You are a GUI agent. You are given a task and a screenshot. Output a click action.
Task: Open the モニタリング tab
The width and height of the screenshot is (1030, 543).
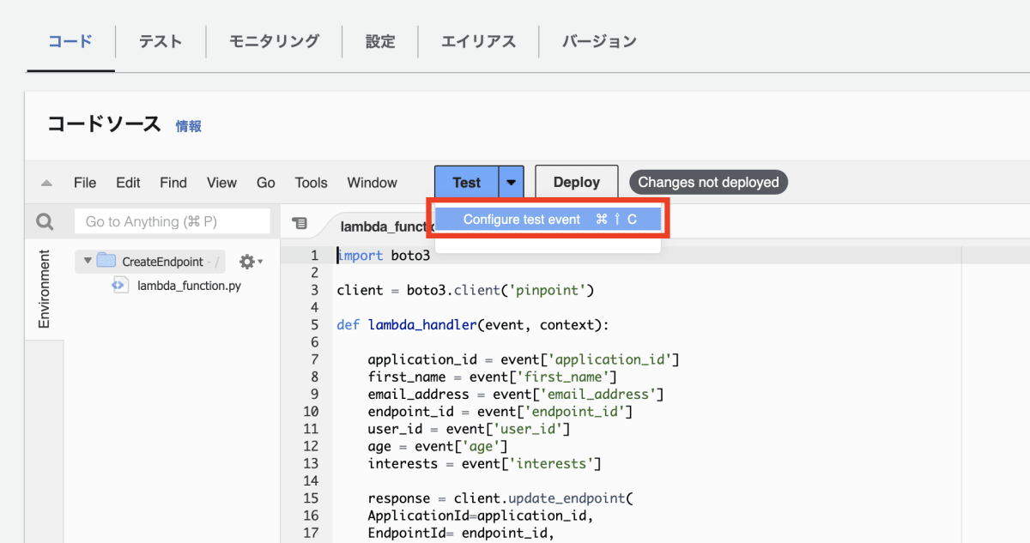point(274,40)
